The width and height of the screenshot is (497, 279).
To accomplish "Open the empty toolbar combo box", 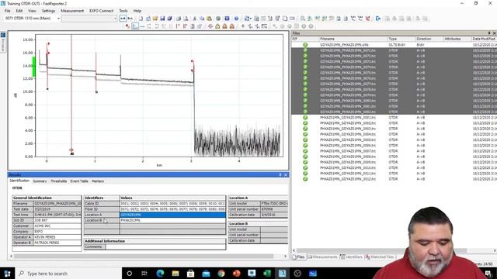I will point(89,19).
